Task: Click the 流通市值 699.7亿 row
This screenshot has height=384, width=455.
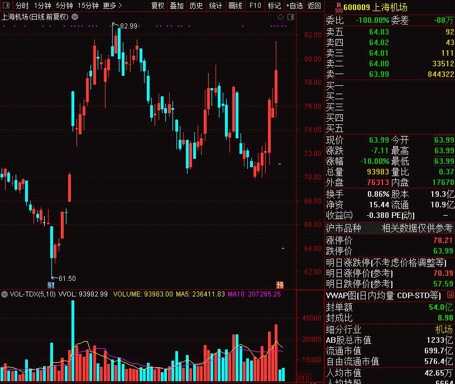Action: pos(390,351)
